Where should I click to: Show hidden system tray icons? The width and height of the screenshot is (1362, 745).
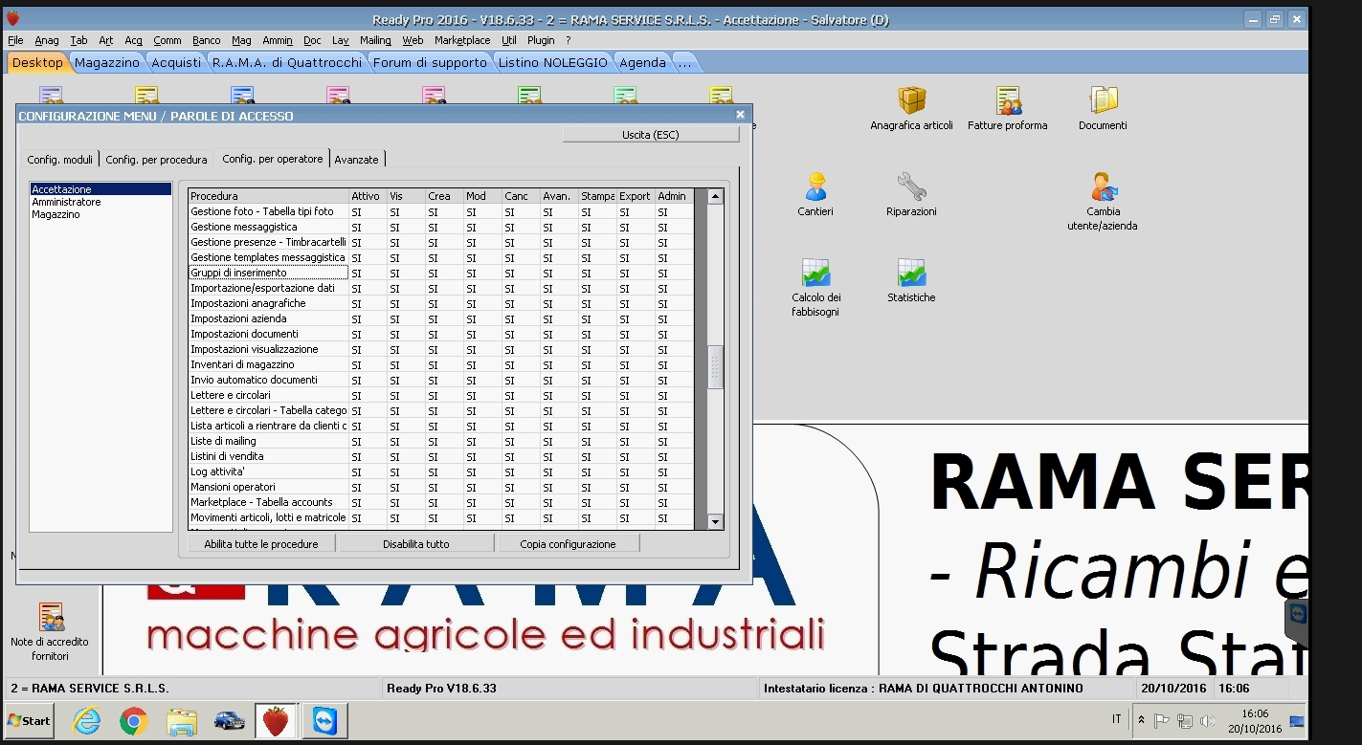click(1141, 720)
